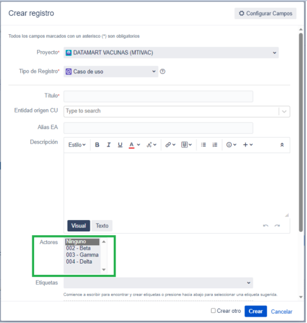This screenshot has height=323, width=307.
Task: Open the emoji picker in toolbar
Action: pyautogui.click(x=231, y=145)
